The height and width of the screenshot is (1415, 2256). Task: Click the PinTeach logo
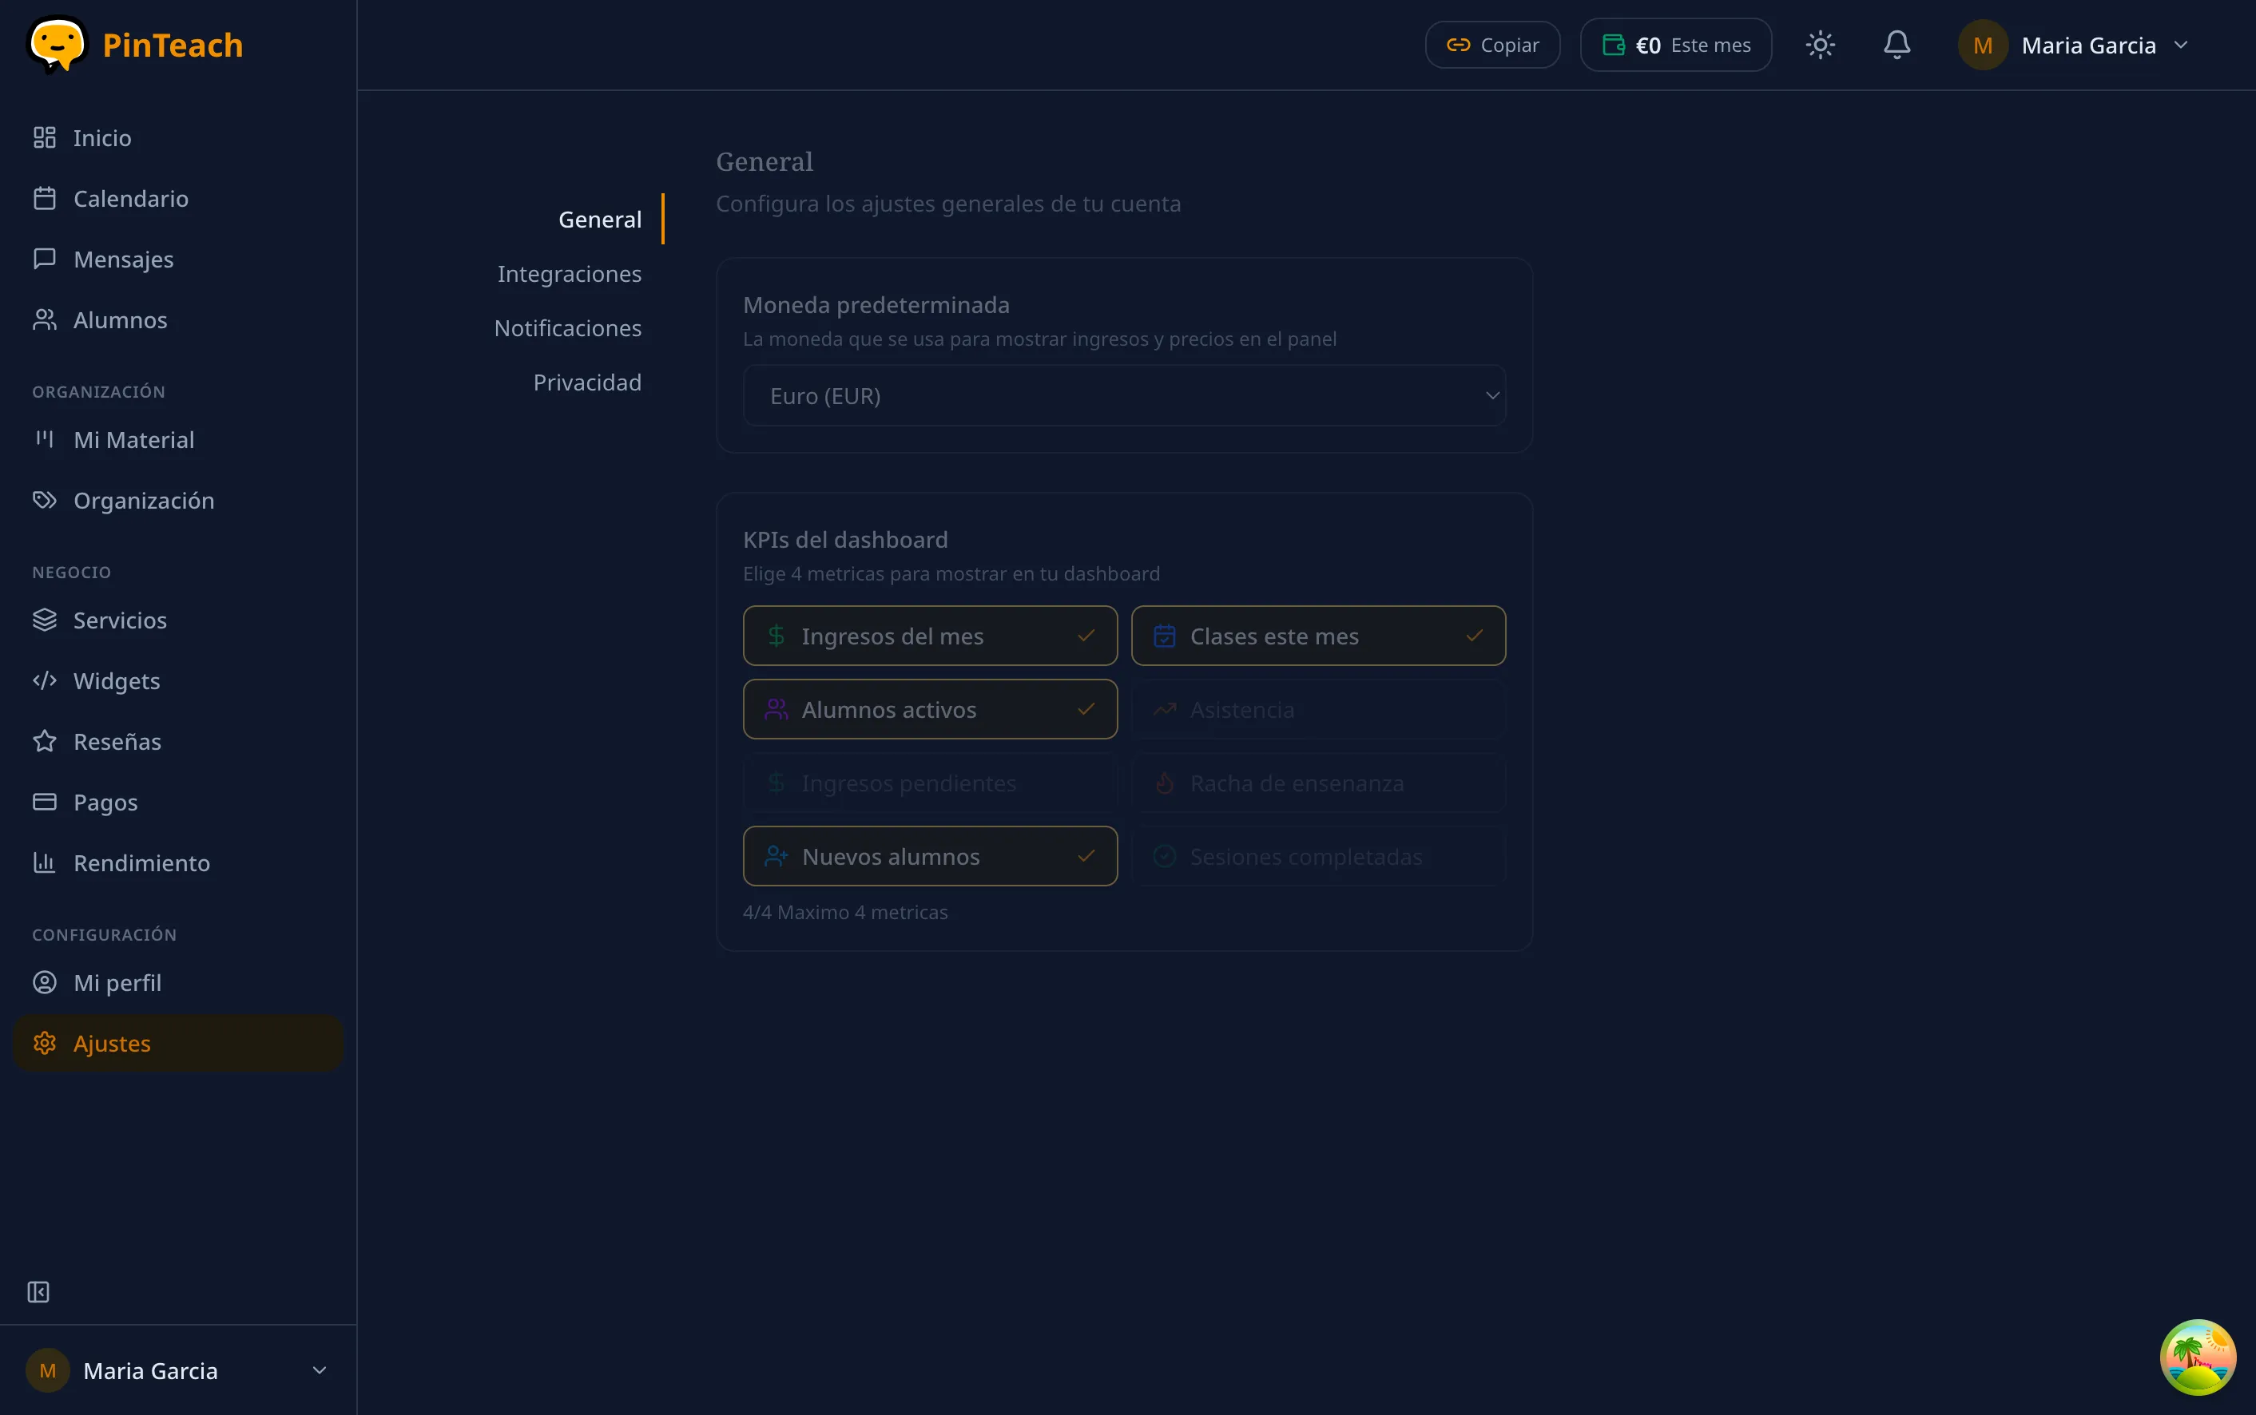tap(134, 44)
